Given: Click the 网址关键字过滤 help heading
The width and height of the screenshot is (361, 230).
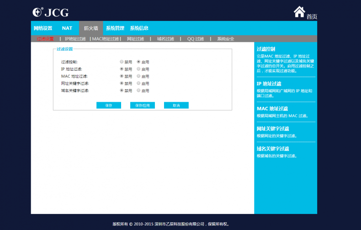Looking at the screenshot, I should 273,129.
